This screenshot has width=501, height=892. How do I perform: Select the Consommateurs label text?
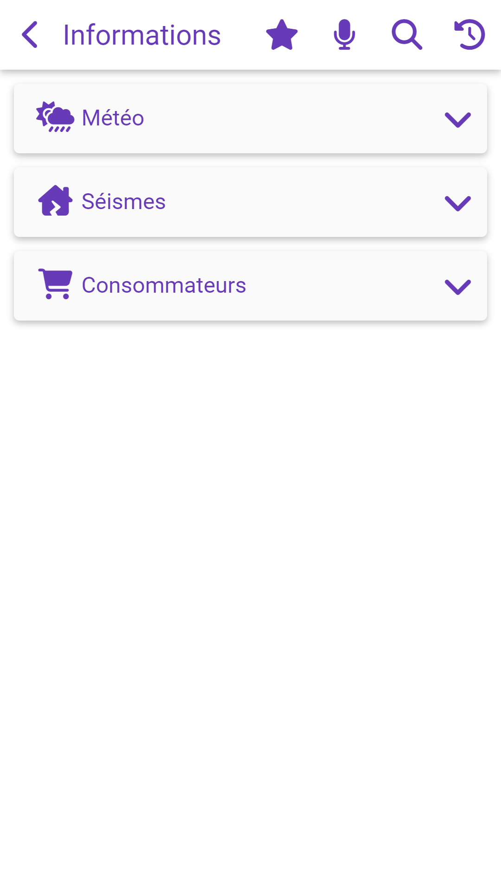point(164,285)
